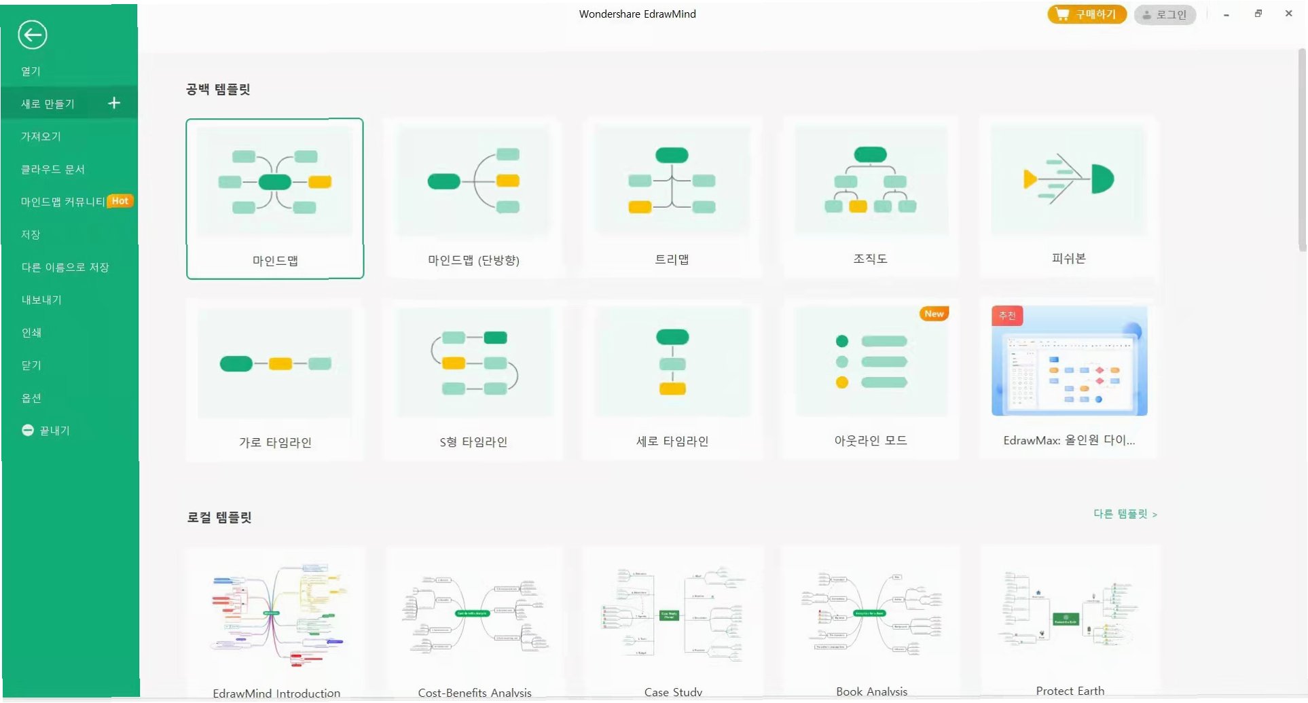Click the 구매하기 purchase button
The height and width of the screenshot is (703, 1308).
pyautogui.click(x=1087, y=14)
